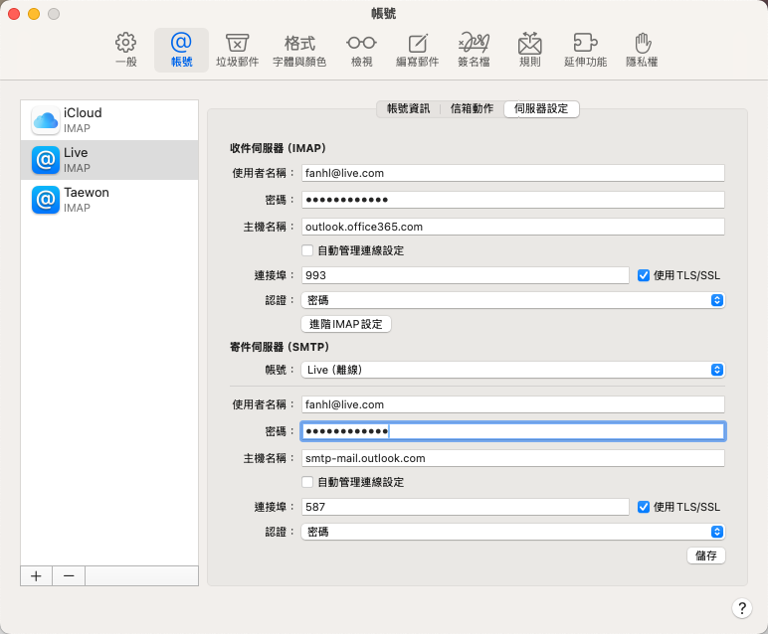The height and width of the screenshot is (634, 768).
Task: Click the yellow minimize window button
Action: [x=34, y=14]
